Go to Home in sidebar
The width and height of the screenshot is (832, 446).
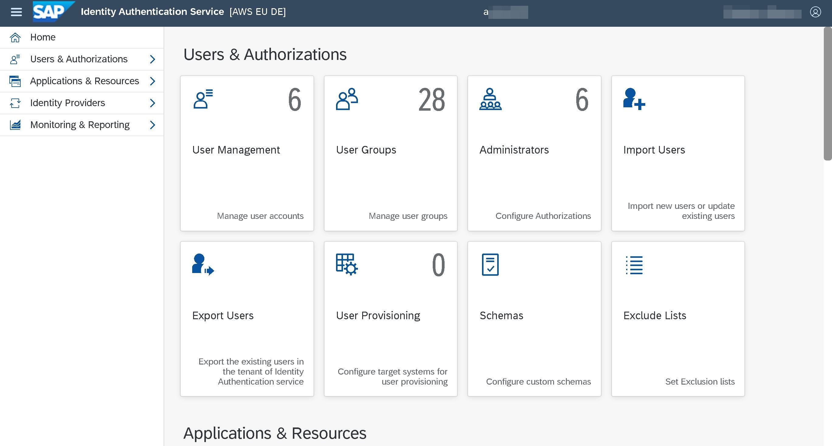82,37
